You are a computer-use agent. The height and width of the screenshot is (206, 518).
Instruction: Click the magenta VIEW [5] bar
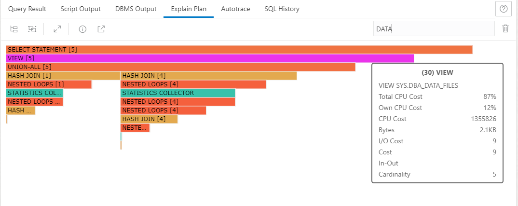pos(210,58)
